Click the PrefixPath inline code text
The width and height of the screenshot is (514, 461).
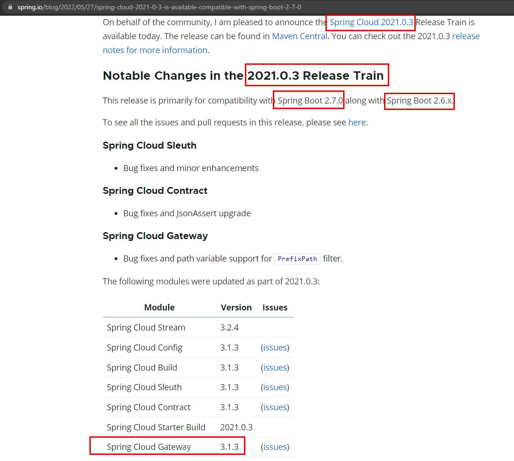[x=298, y=259]
